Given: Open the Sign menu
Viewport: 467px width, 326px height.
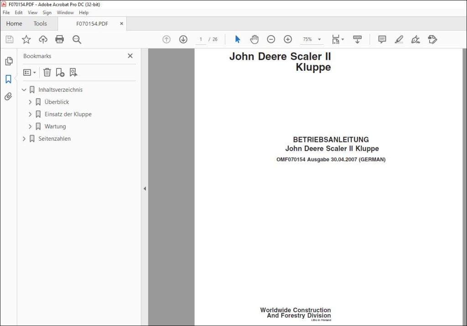Looking at the screenshot, I should pos(47,12).
